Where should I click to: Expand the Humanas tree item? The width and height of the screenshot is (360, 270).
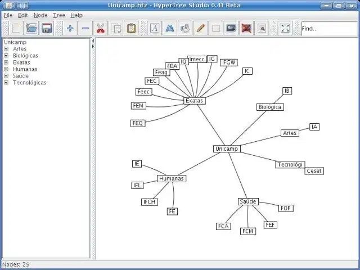[6, 69]
